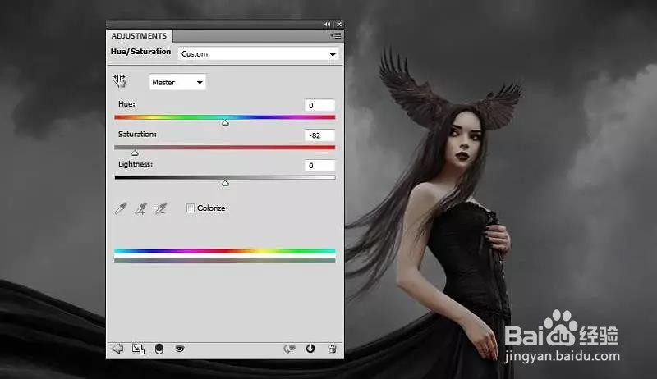
Task: Open the Master channel dropdown
Action: (x=177, y=82)
